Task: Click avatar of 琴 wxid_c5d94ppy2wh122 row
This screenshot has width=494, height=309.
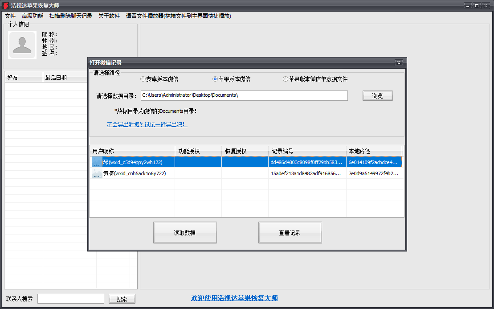Action: [x=97, y=162]
